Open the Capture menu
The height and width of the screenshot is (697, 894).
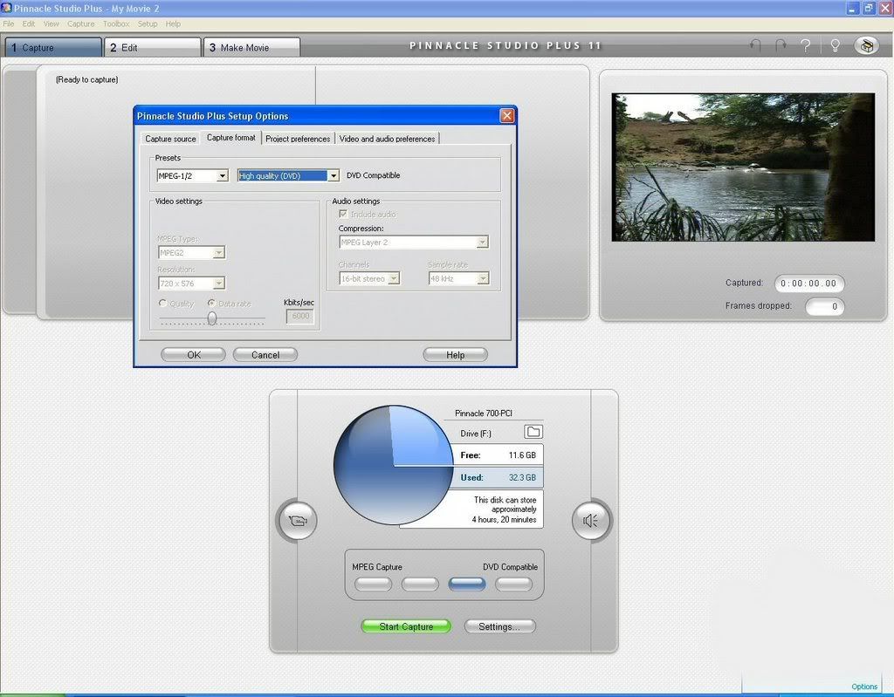coord(81,24)
